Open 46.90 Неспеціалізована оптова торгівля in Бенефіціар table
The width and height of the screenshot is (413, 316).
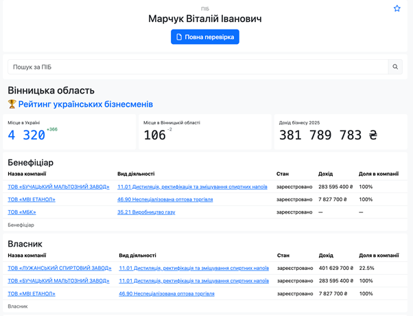165,199
